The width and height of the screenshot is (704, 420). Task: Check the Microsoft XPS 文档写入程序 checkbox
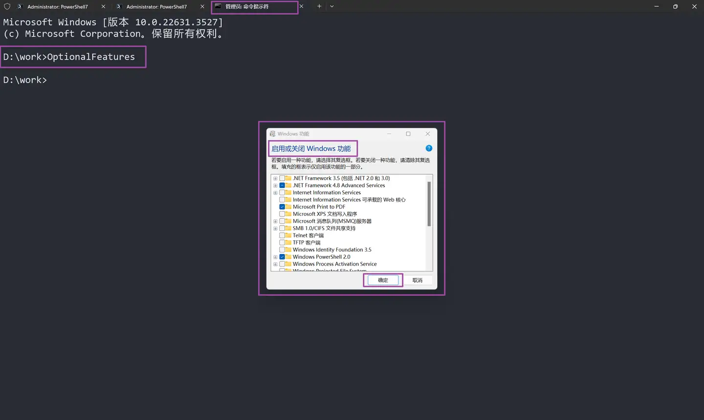(282, 214)
